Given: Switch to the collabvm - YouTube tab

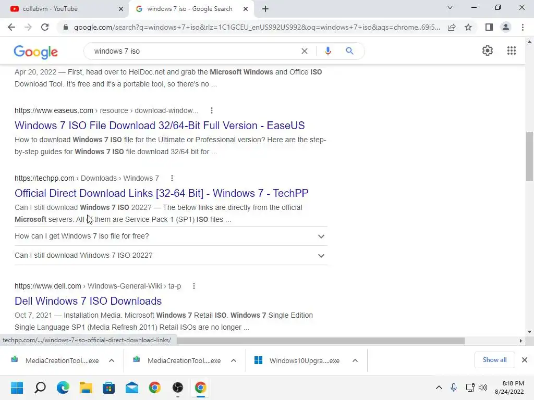Looking at the screenshot, I should click(65, 9).
